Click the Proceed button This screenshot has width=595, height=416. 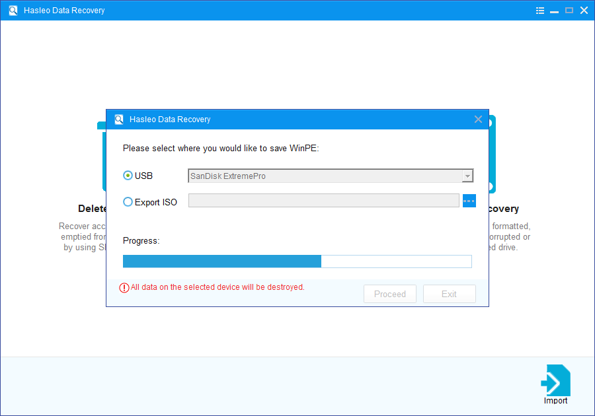coord(389,294)
